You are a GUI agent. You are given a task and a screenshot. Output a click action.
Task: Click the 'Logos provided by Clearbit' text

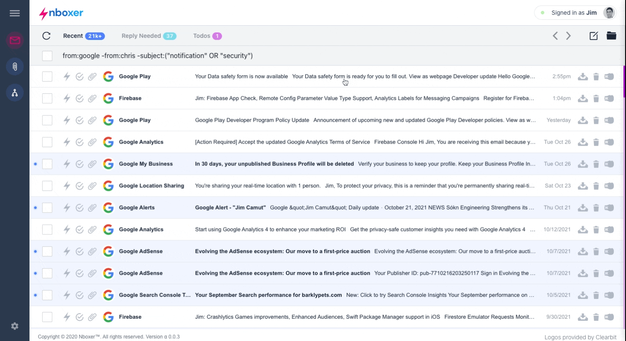(581, 337)
